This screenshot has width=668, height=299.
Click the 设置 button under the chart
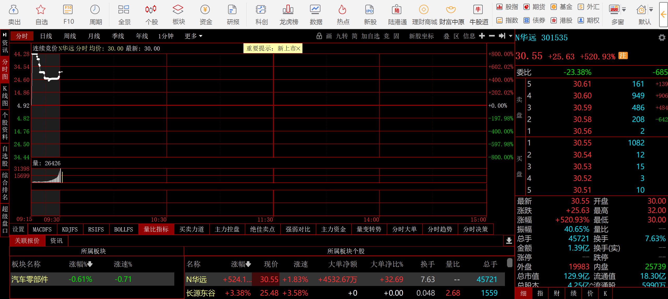click(x=18, y=229)
